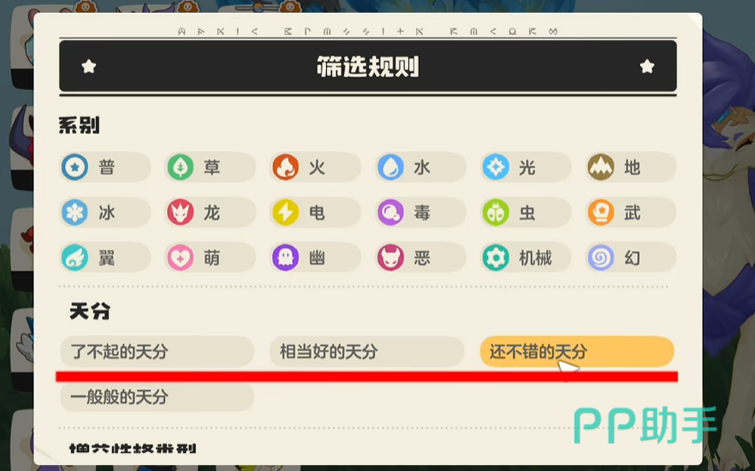This screenshot has width=755, height=471.
Task: Click the 武 fighting type filter button
Action: point(631,213)
